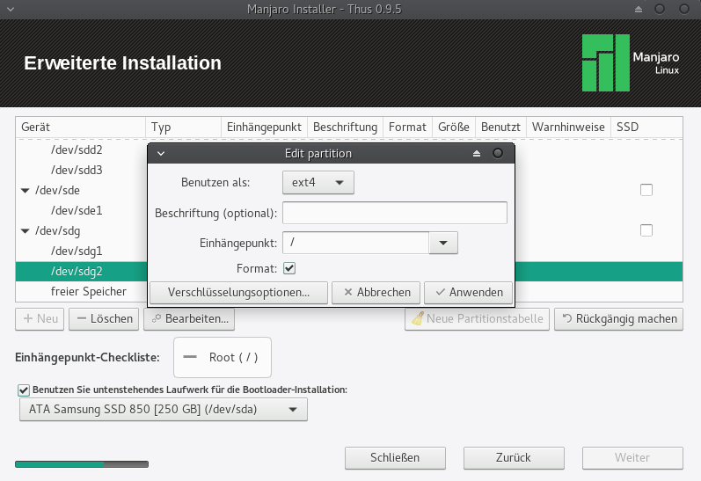The image size is (701, 481).
Task: Open the ATA Samsung SSD 850 drive dropdown
Action: [164, 409]
